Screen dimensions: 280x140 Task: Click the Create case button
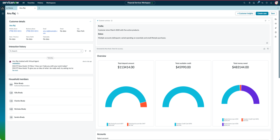click(x=262, y=14)
